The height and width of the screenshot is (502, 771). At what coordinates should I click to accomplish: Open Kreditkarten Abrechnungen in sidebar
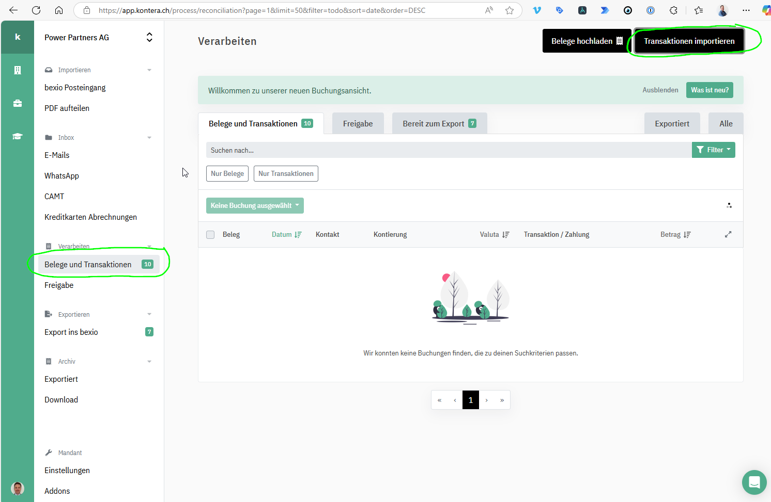click(x=90, y=217)
